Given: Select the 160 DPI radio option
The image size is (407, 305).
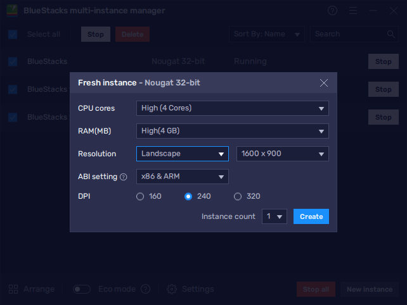Looking at the screenshot, I should (140, 196).
